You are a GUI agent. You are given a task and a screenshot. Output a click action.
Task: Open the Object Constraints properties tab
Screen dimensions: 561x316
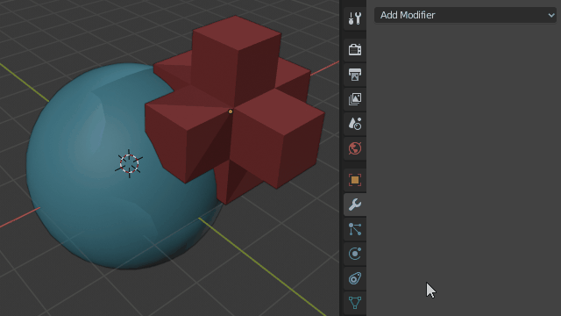(x=354, y=279)
